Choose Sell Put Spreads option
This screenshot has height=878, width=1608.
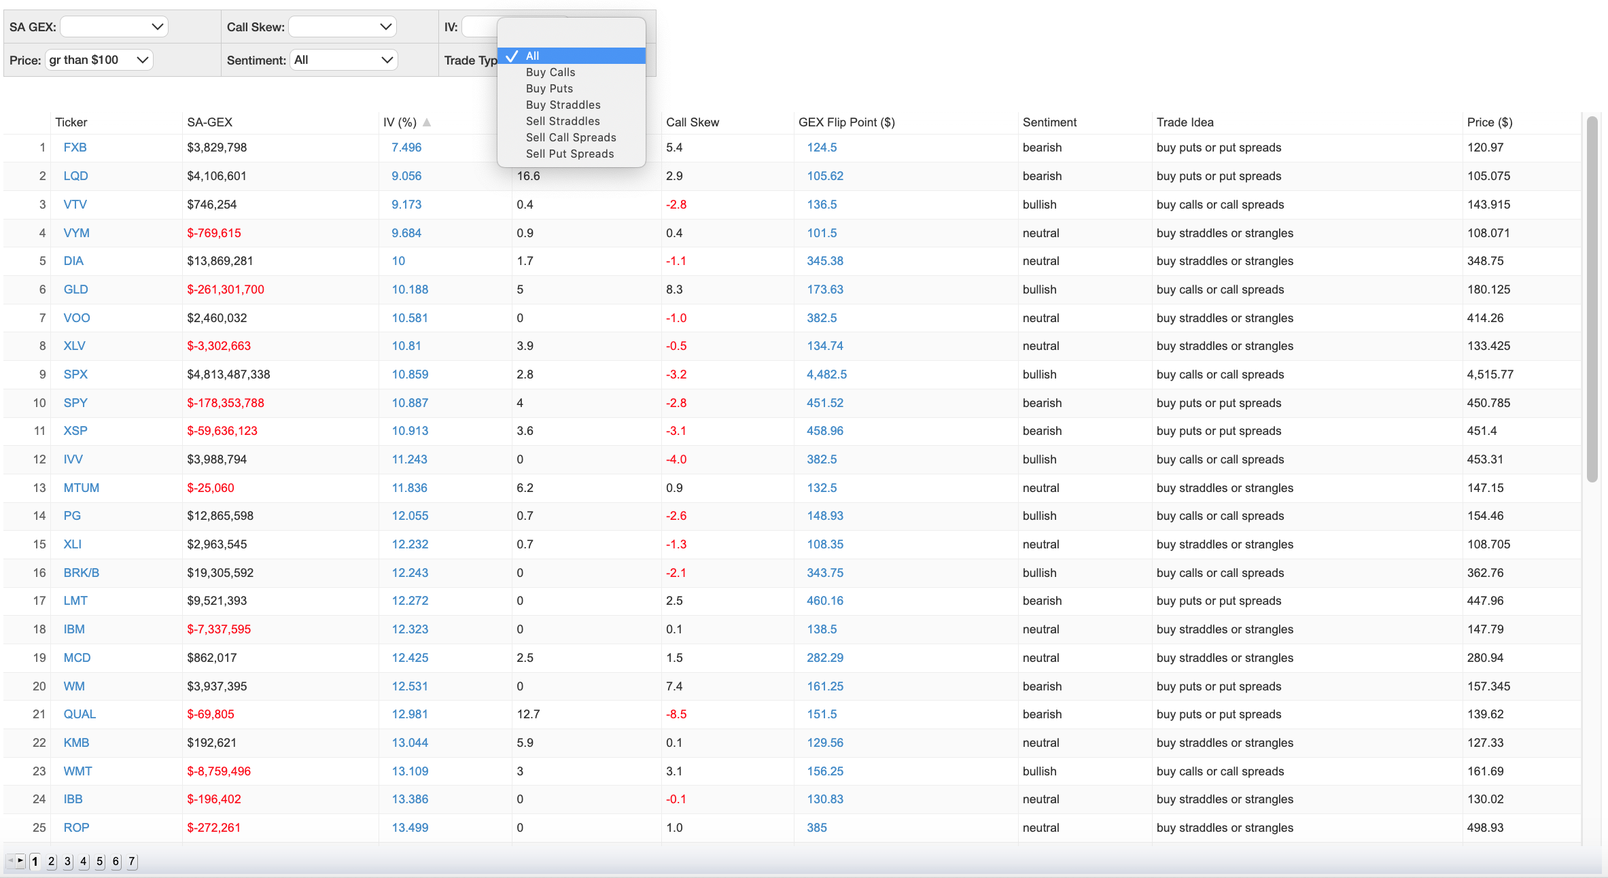[572, 154]
